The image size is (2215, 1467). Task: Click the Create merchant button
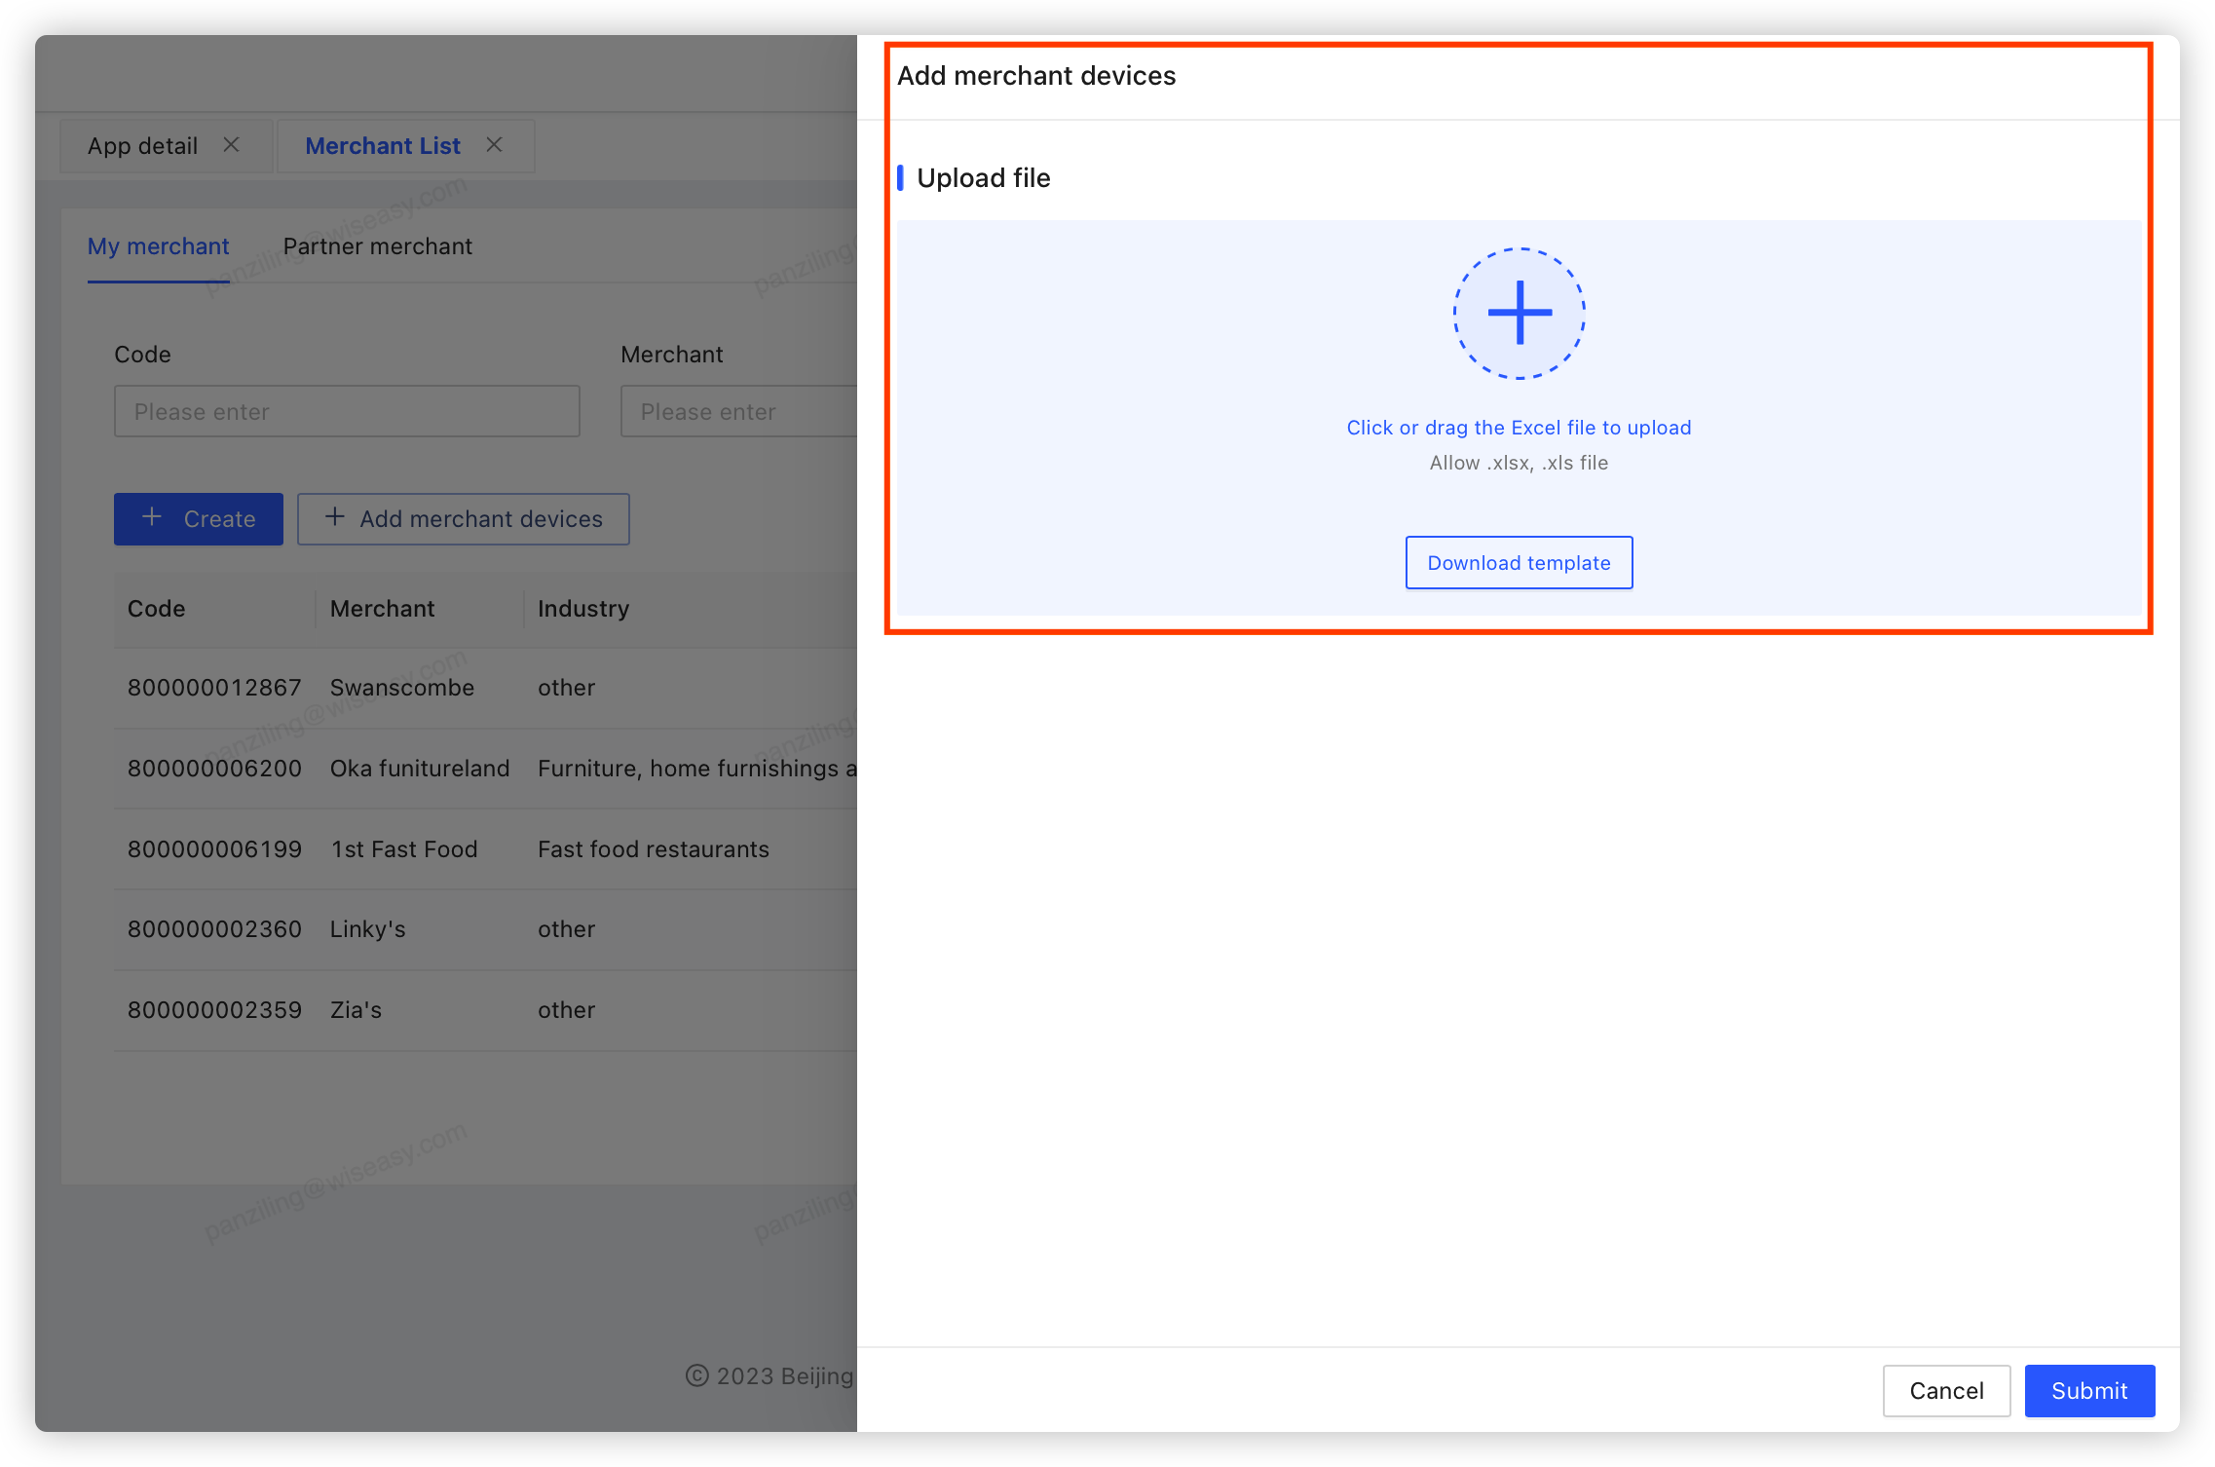pos(199,519)
